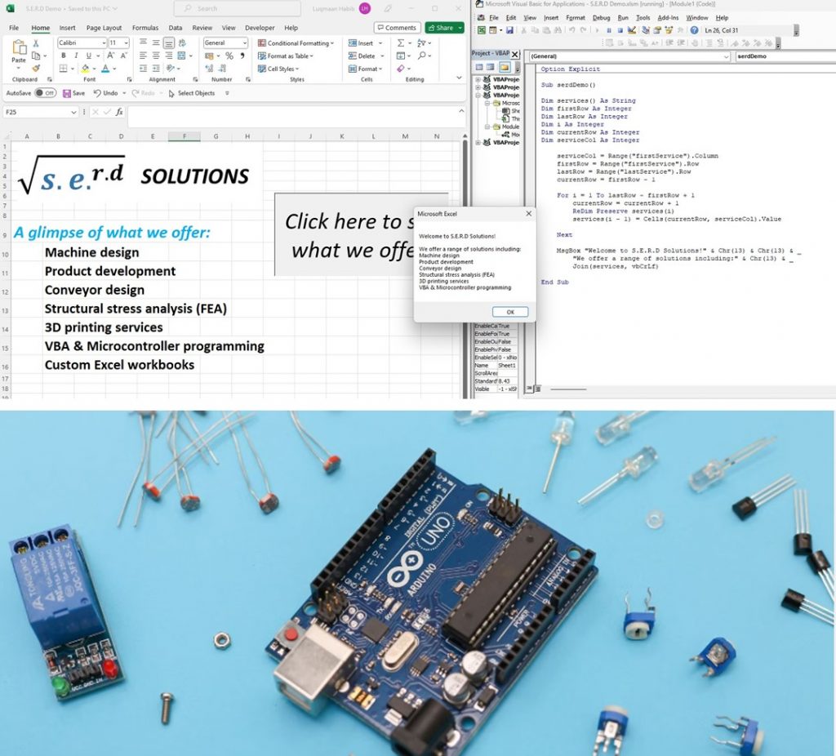Click the Increase Indent icon
Screen dimensions: 836x756
[156, 69]
